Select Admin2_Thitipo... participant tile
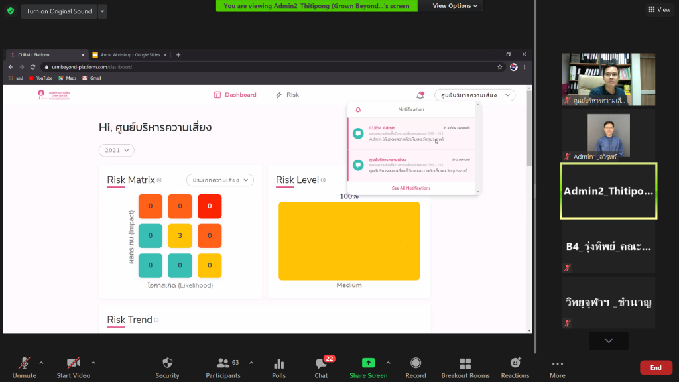The width and height of the screenshot is (679, 382). (x=609, y=191)
